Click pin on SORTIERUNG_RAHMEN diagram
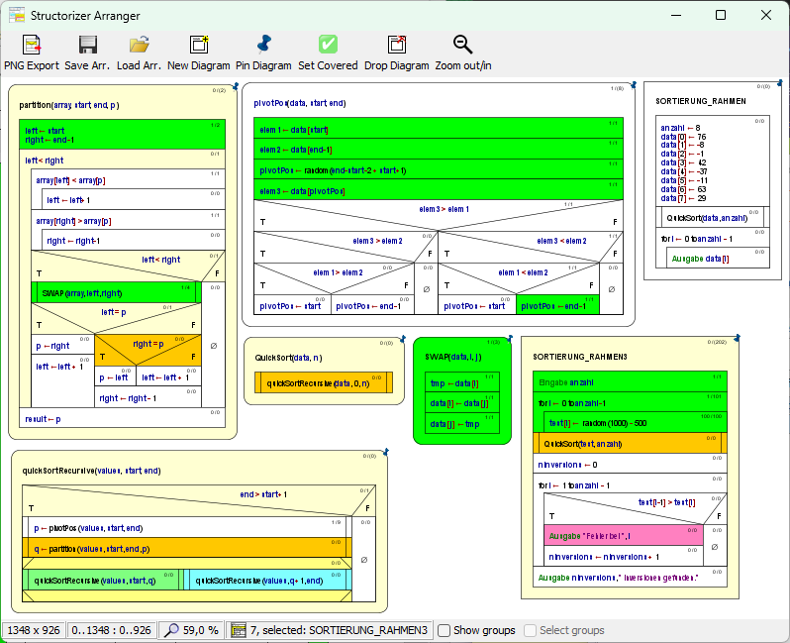Viewport: 790px width, 643px height. coord(779,83)
